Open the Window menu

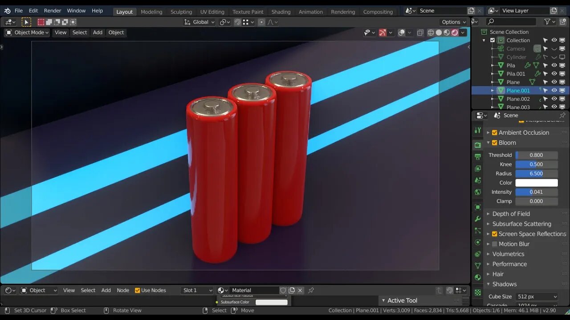tap(76, 11)
